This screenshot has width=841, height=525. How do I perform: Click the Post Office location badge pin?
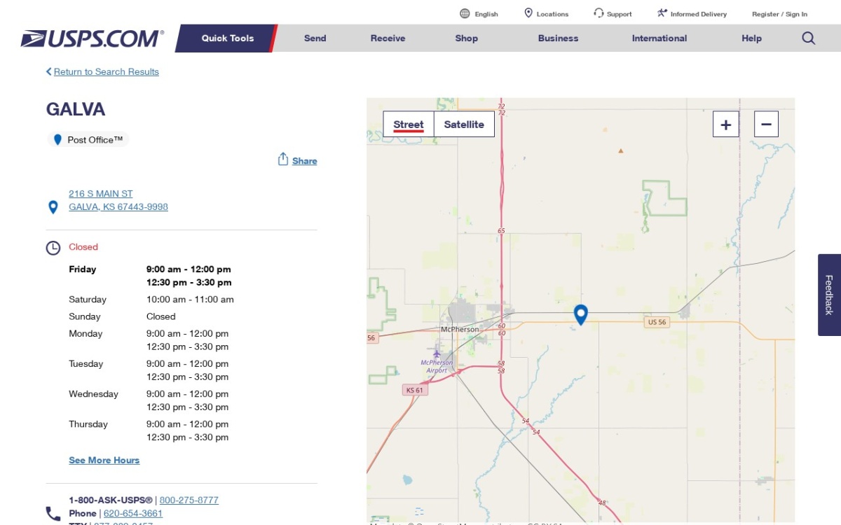coord(57,140)
